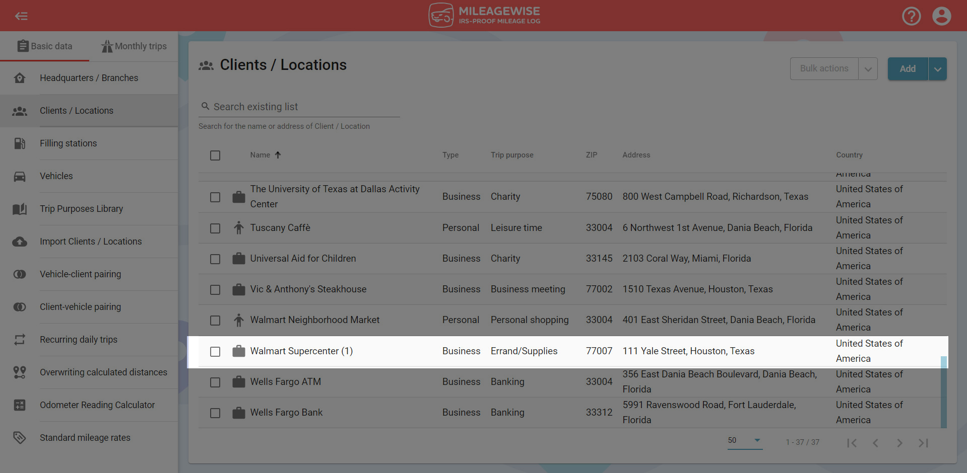
Task: Click the Name column sort arrow
Action: point(278,155)
